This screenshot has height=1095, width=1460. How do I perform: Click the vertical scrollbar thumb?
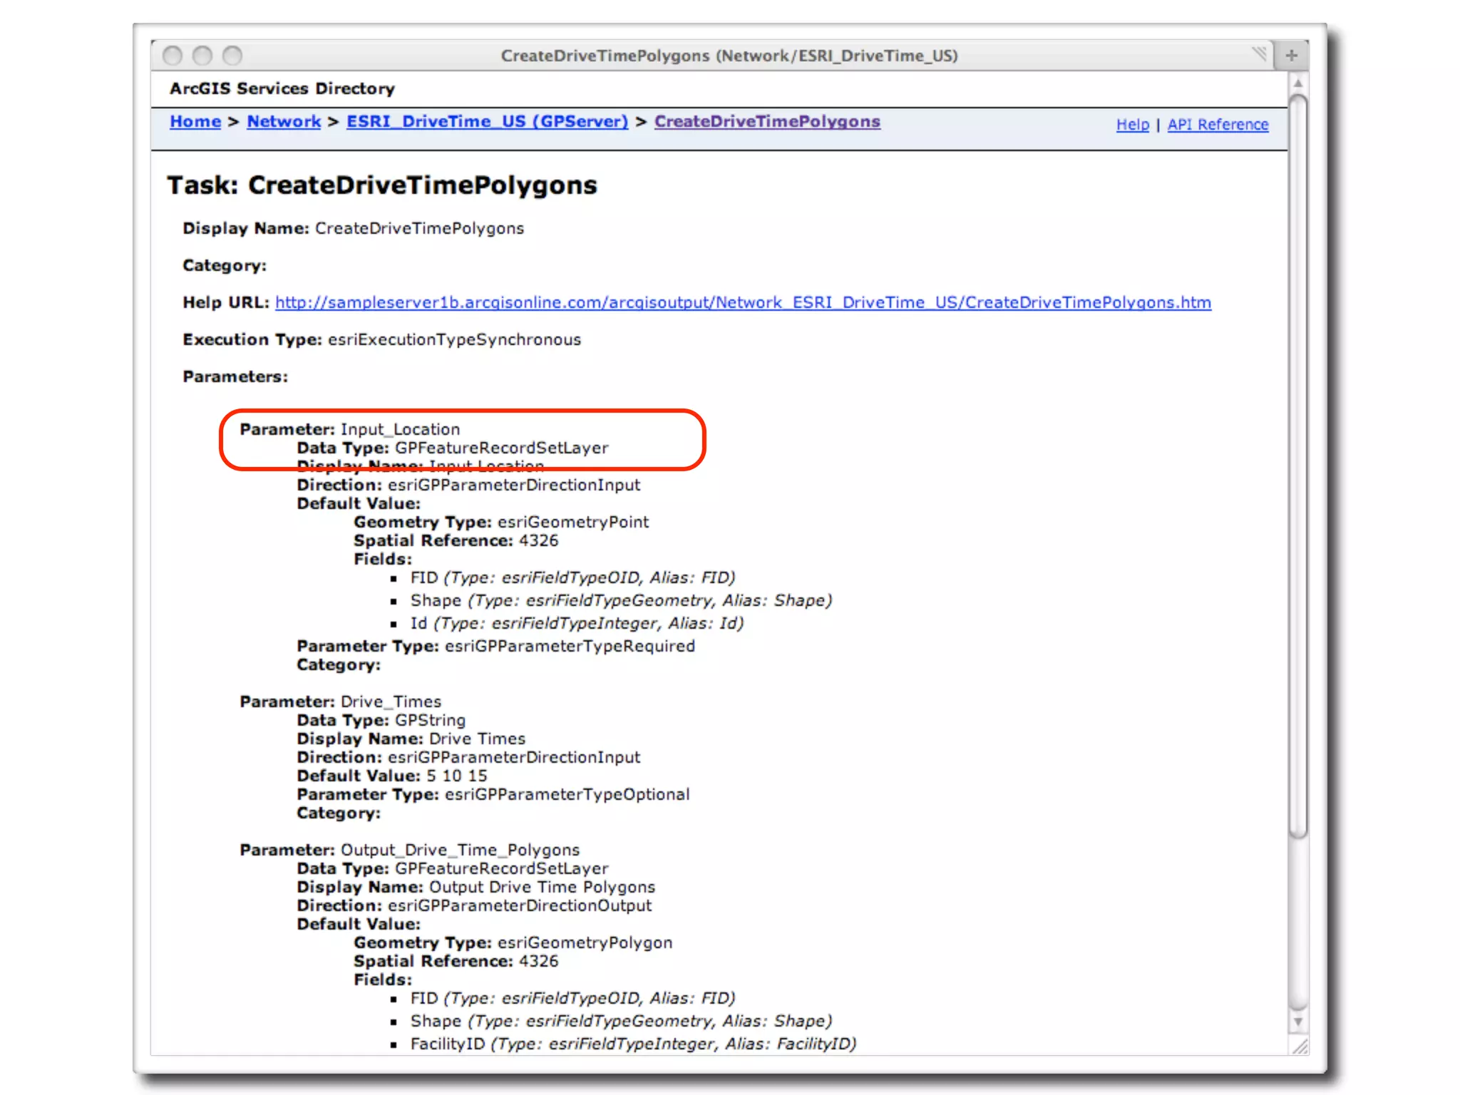pyautogui.click(x=1298, y=463)
